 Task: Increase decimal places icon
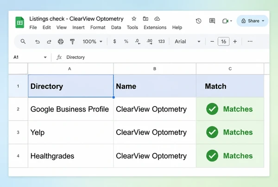click(x=150, y=42)
